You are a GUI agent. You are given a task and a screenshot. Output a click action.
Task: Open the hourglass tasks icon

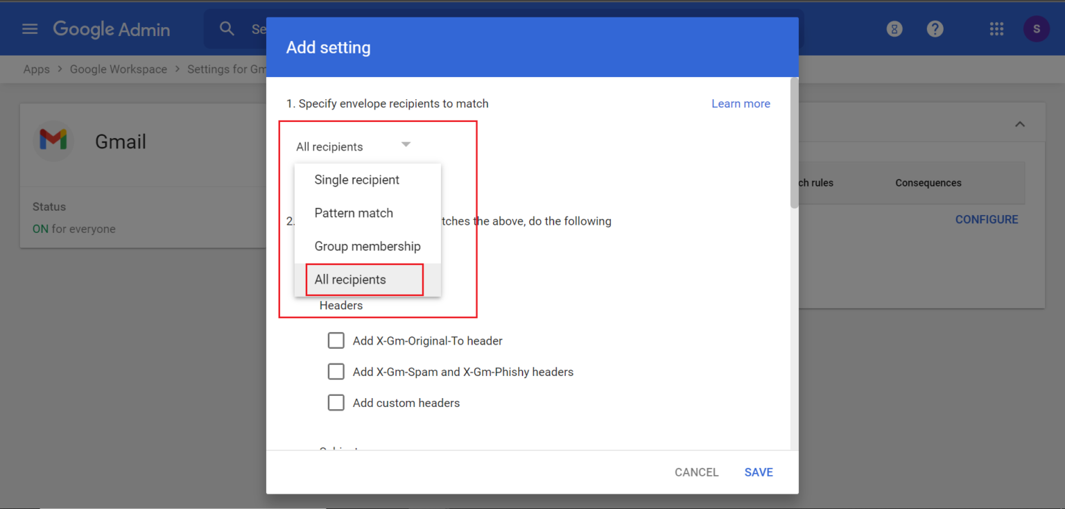point(894,29)
